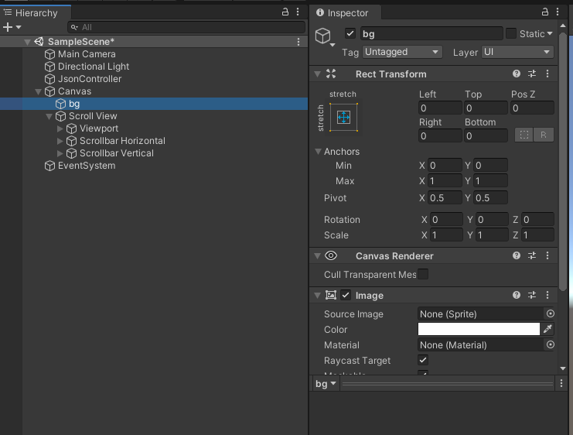Collapse the Image component foldout
Viewport: 573px width, 435px height.
tap(318, 295)
